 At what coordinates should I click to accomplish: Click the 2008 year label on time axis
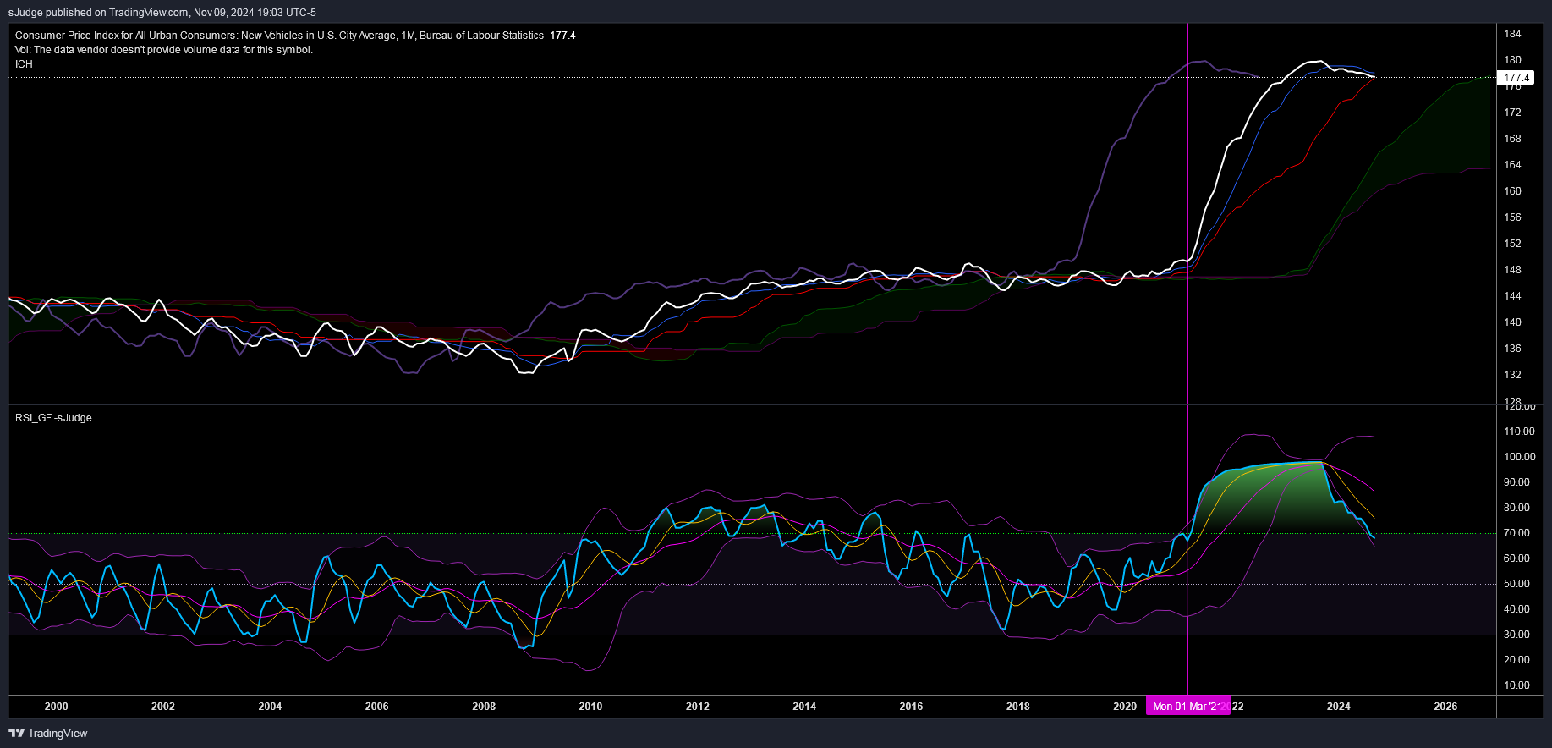click(x=484, y=707)
